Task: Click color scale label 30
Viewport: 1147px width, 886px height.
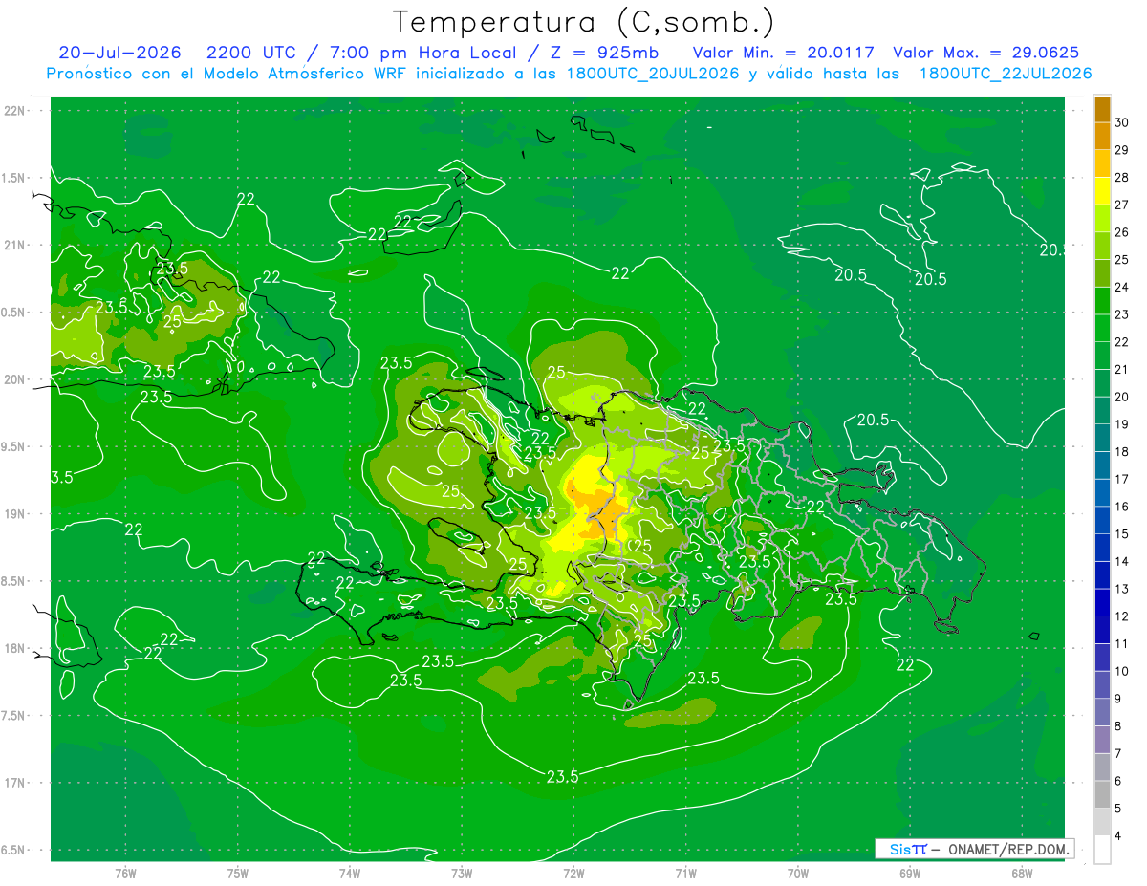Action: 1122,122
